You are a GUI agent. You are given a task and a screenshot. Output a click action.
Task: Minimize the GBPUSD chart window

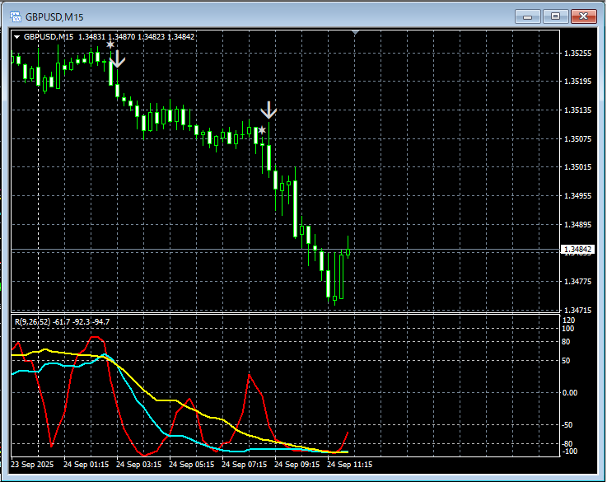pos(528,16)
